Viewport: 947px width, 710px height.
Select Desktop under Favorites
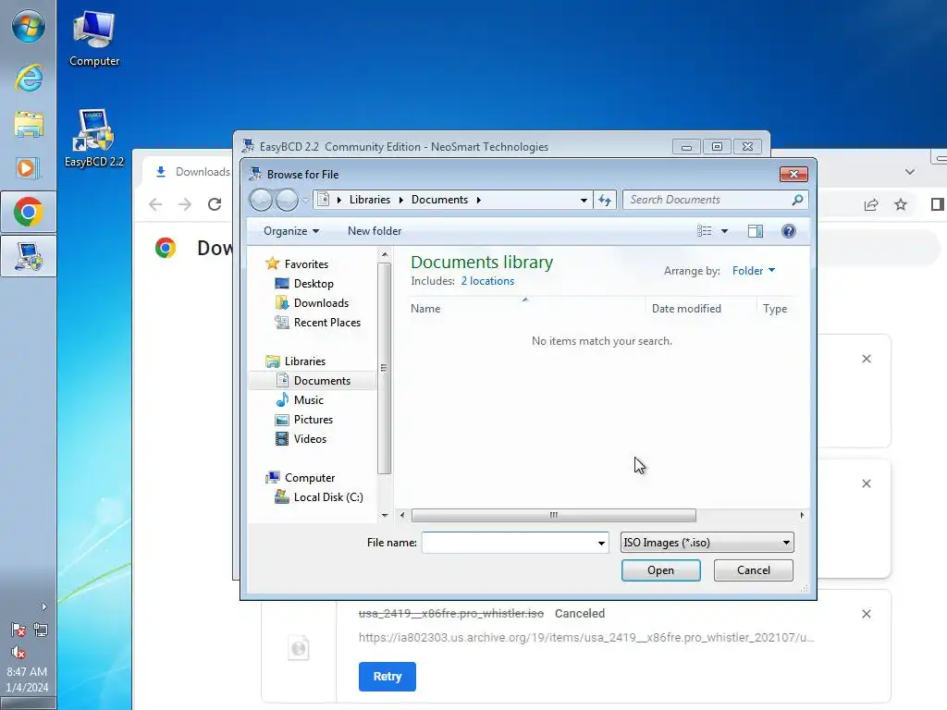click(313, 284)
